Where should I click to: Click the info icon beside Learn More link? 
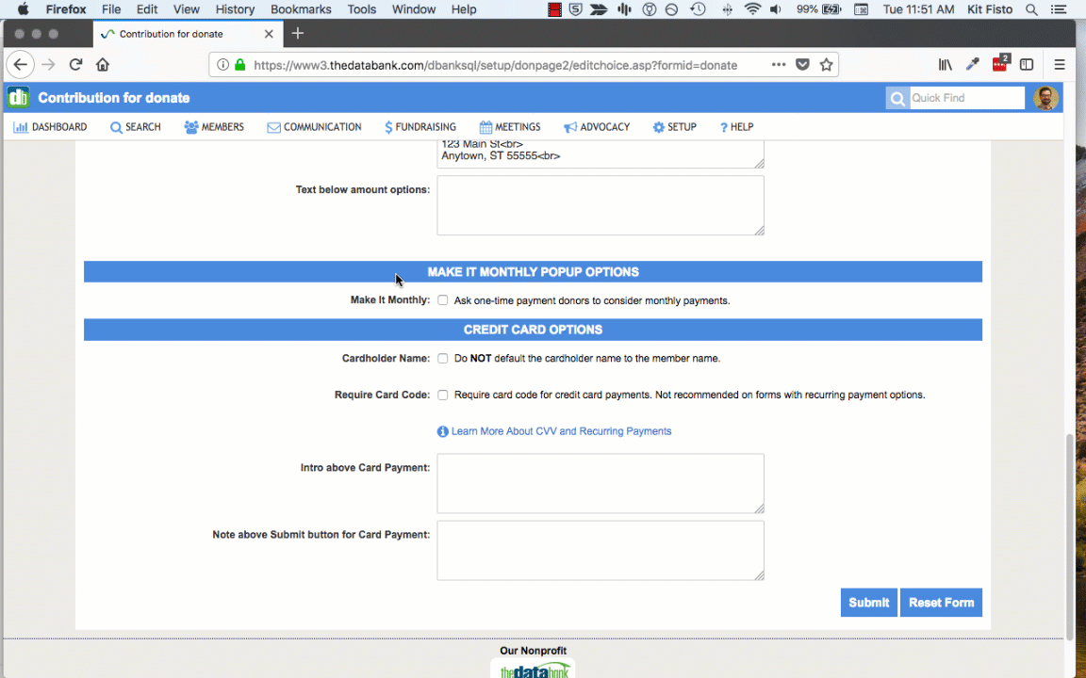click(442, 431)
